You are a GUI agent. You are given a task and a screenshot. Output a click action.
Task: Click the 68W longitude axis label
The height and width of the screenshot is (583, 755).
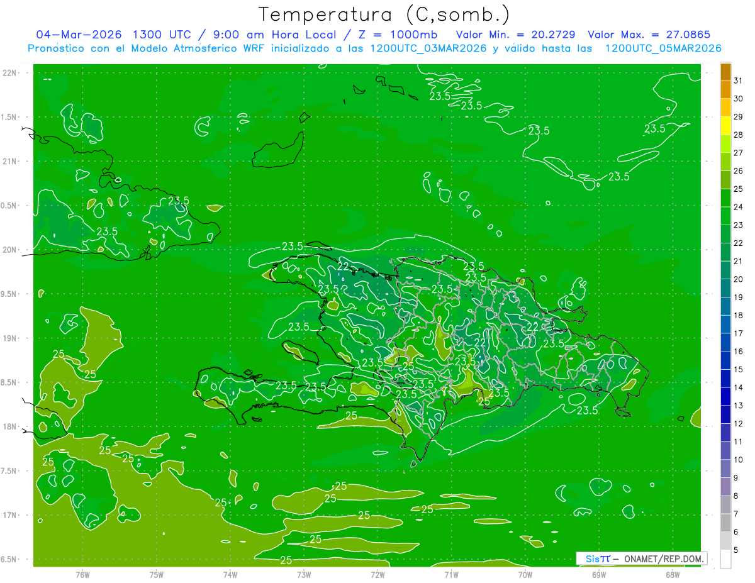pyautogui.click(x=672, y=574)
